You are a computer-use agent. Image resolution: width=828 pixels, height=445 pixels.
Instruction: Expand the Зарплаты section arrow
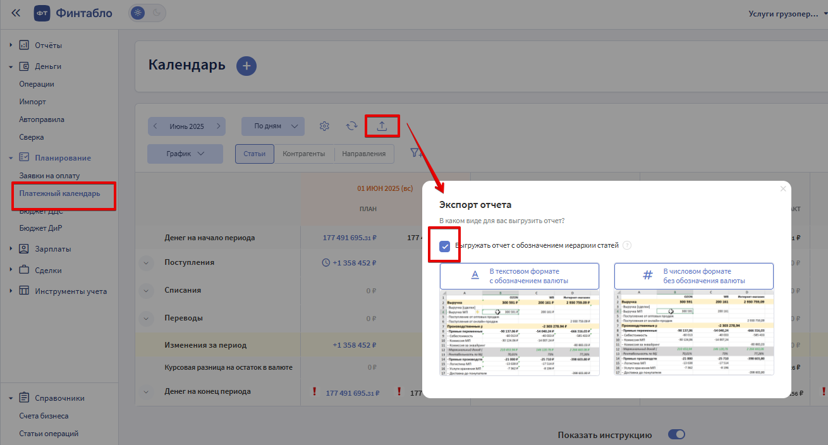click(11, 249)
